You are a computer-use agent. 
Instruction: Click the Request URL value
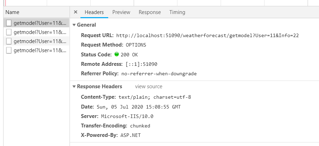click(207, 36)
